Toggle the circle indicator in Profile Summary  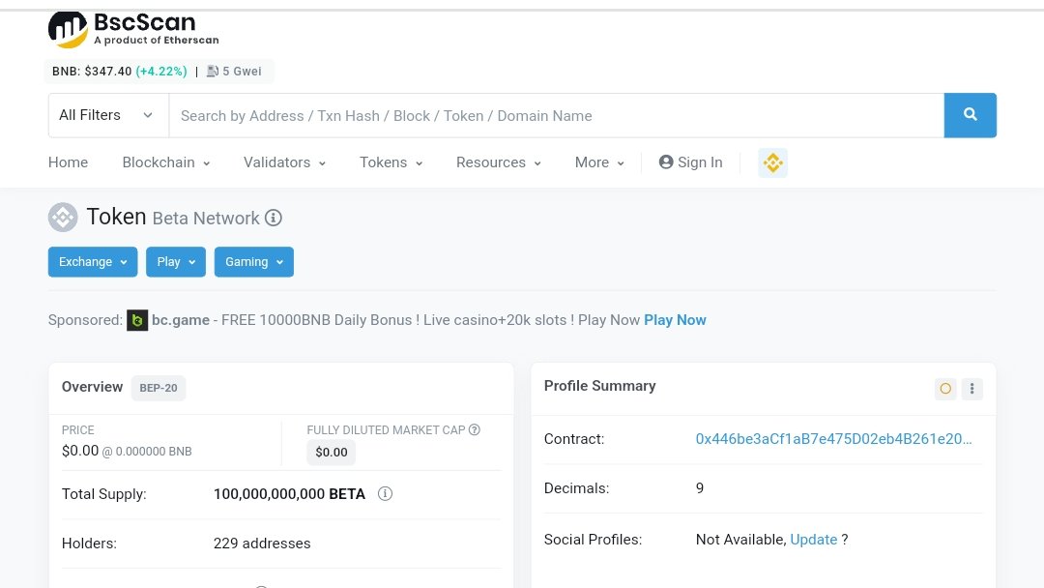(944, 388)
